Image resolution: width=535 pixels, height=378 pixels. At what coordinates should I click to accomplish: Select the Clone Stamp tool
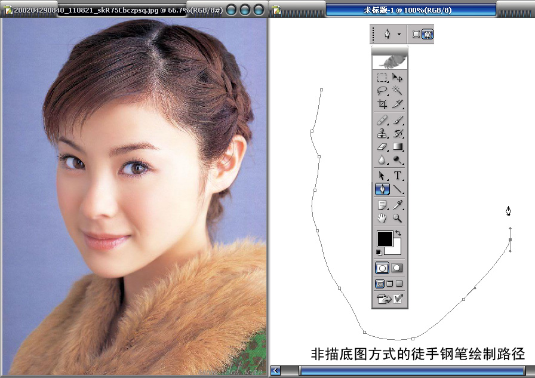coord(382,133)
